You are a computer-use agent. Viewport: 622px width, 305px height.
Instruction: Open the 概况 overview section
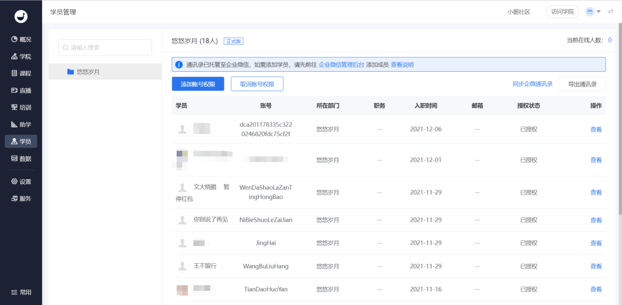click(21, 39)
